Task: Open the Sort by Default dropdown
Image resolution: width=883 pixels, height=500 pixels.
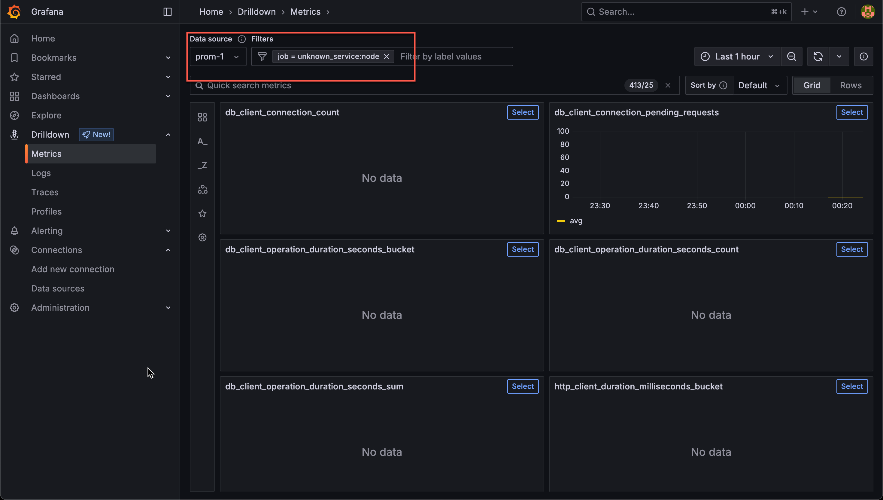Action: (x=760, y=85)
